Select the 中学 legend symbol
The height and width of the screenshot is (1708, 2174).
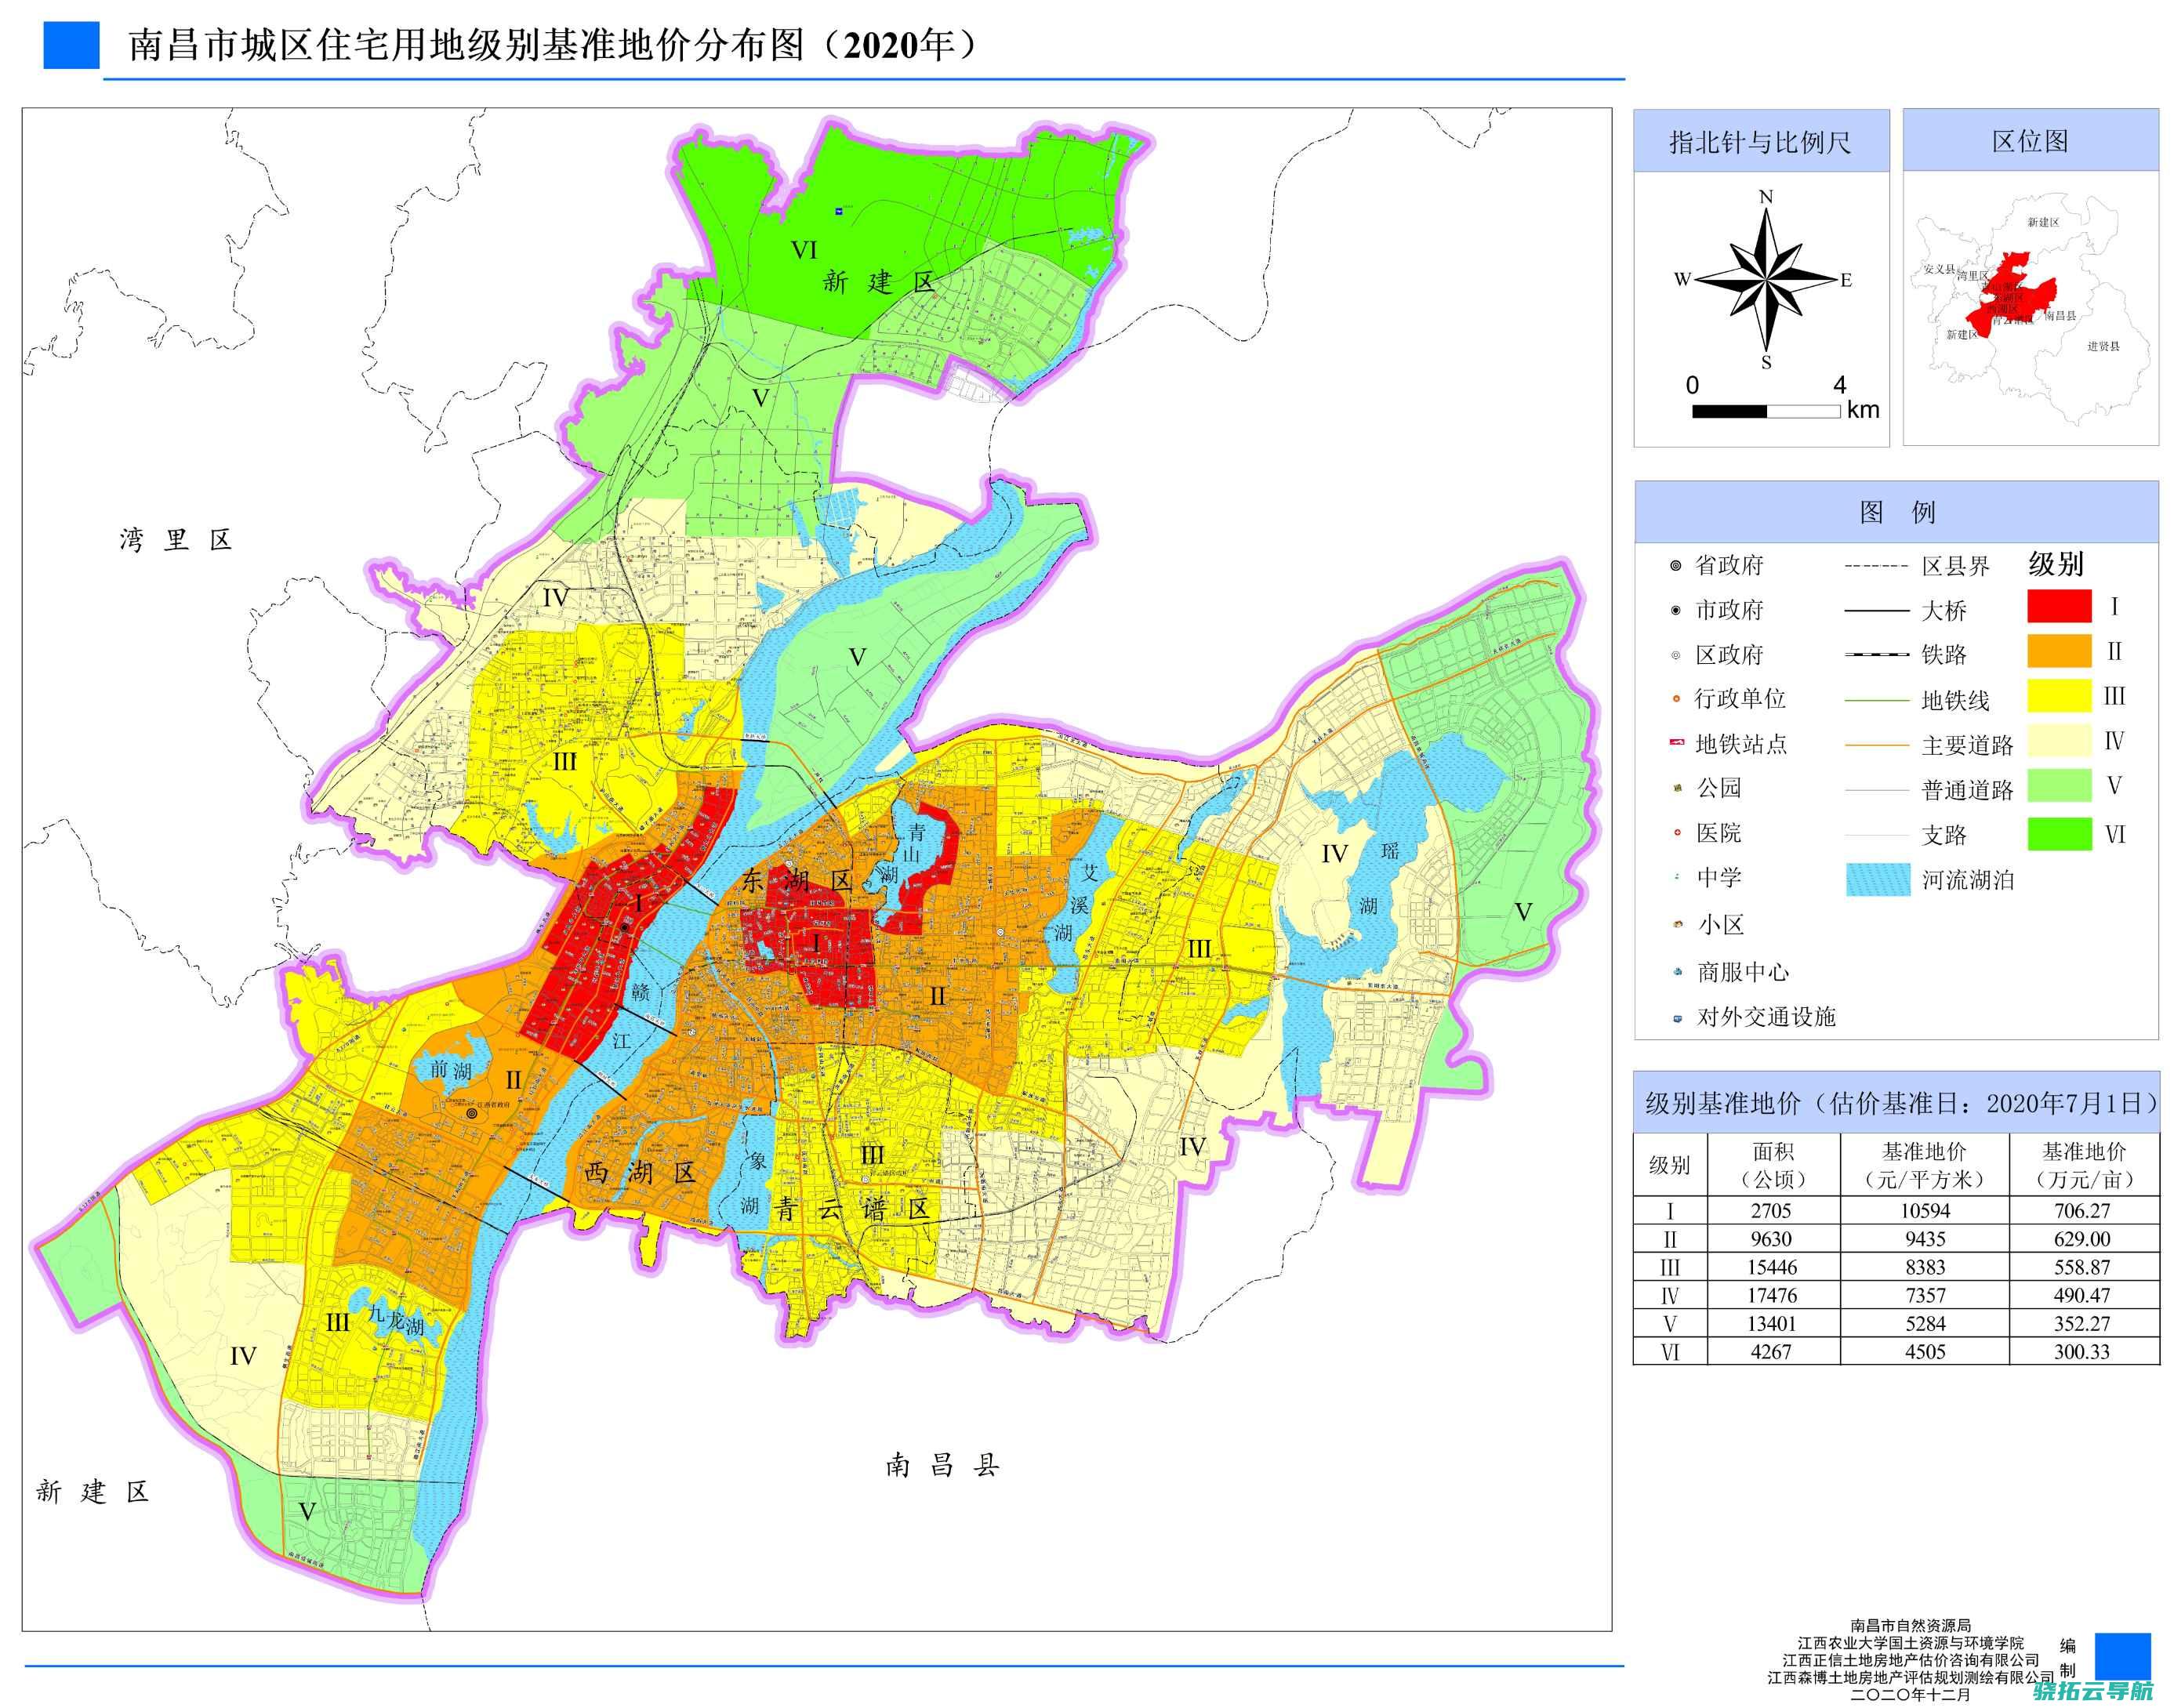(x=1676, y=877)
